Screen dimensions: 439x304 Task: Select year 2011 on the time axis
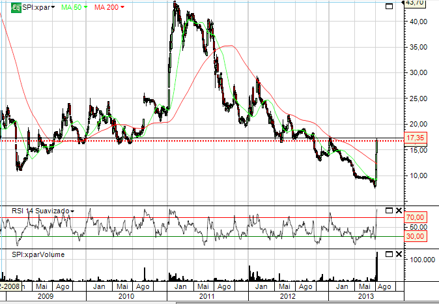tap(207, 296)
